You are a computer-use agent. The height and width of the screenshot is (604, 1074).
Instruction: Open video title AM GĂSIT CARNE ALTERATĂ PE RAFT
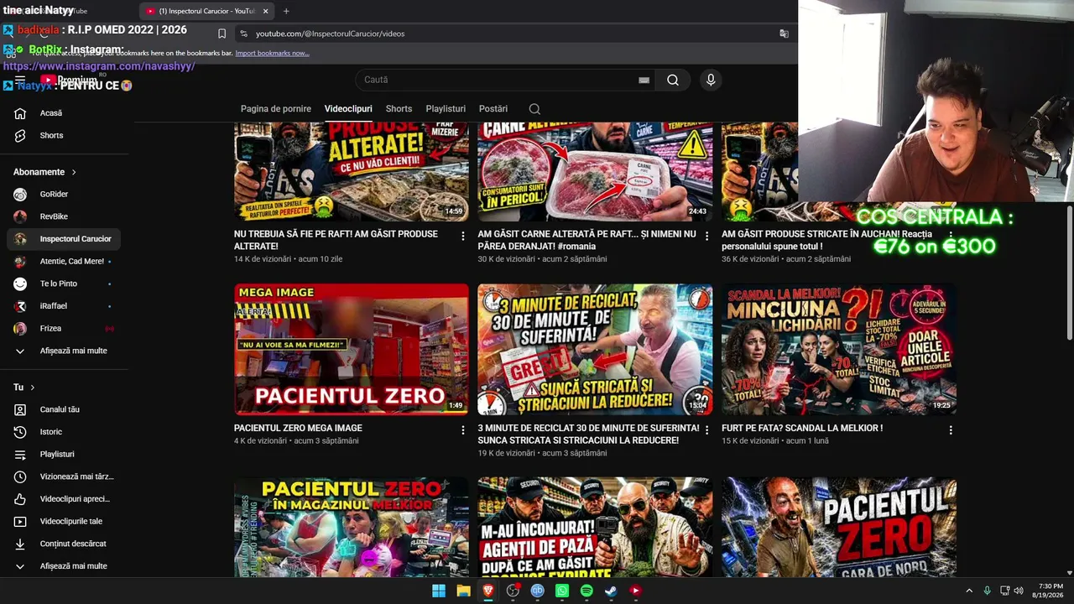coord(587,240)
